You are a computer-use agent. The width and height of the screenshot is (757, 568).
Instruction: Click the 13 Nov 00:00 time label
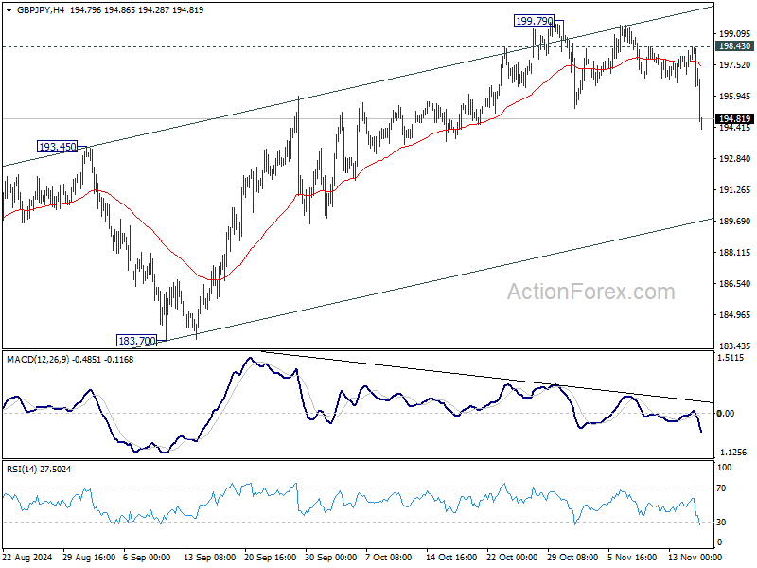[x=695, y=557]
